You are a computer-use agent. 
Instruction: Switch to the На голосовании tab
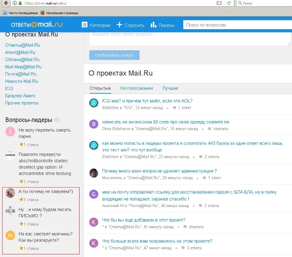[137, 88]
